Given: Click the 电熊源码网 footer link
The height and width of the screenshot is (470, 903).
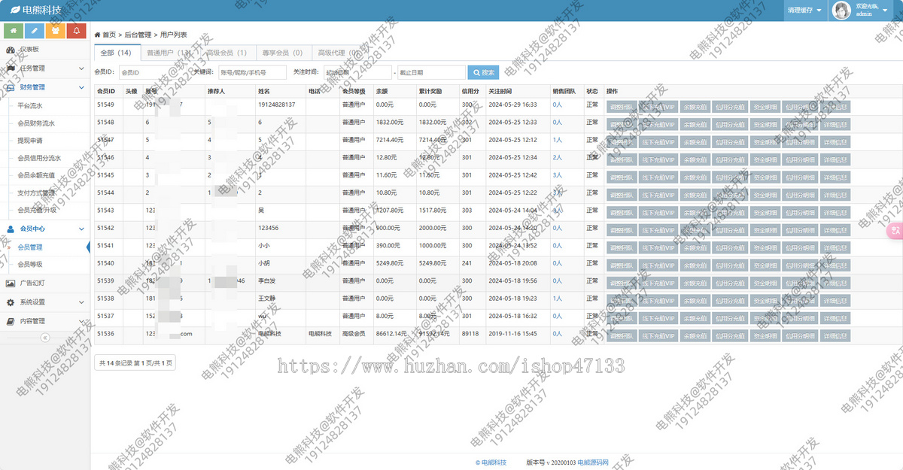Looking at the screenshot, I should tap(593, 462).
